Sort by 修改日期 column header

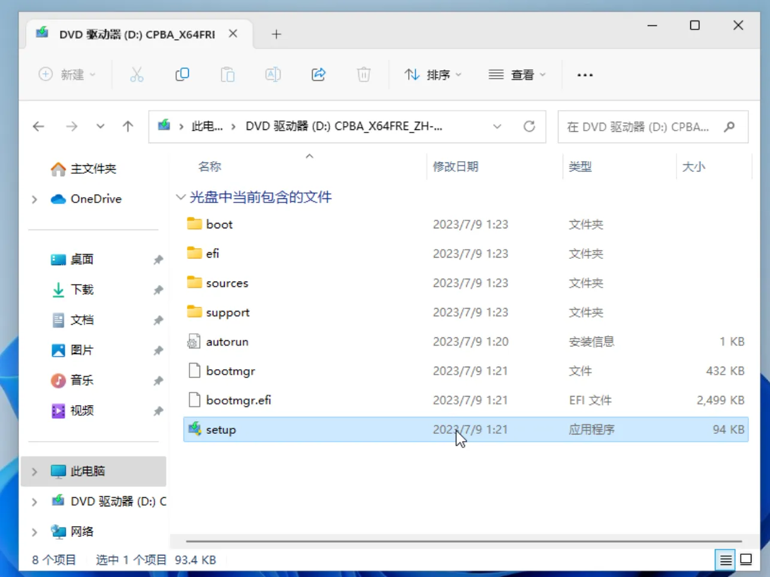455,167
